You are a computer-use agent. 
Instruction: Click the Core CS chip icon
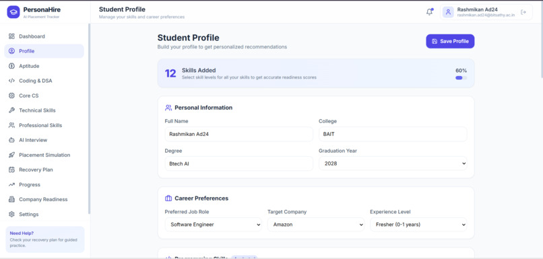pyautogui.click(x=11, y=96)
